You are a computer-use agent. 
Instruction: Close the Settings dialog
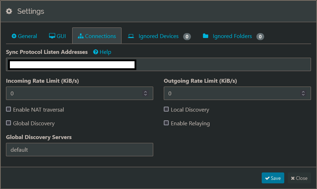click(299, 178)
